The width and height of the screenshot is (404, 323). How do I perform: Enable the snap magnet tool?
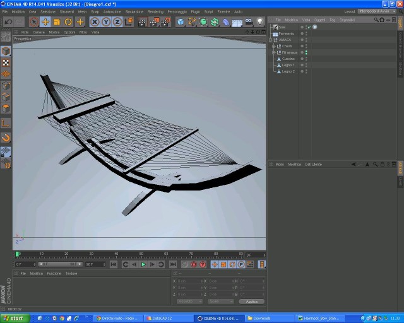click(6, 138)
